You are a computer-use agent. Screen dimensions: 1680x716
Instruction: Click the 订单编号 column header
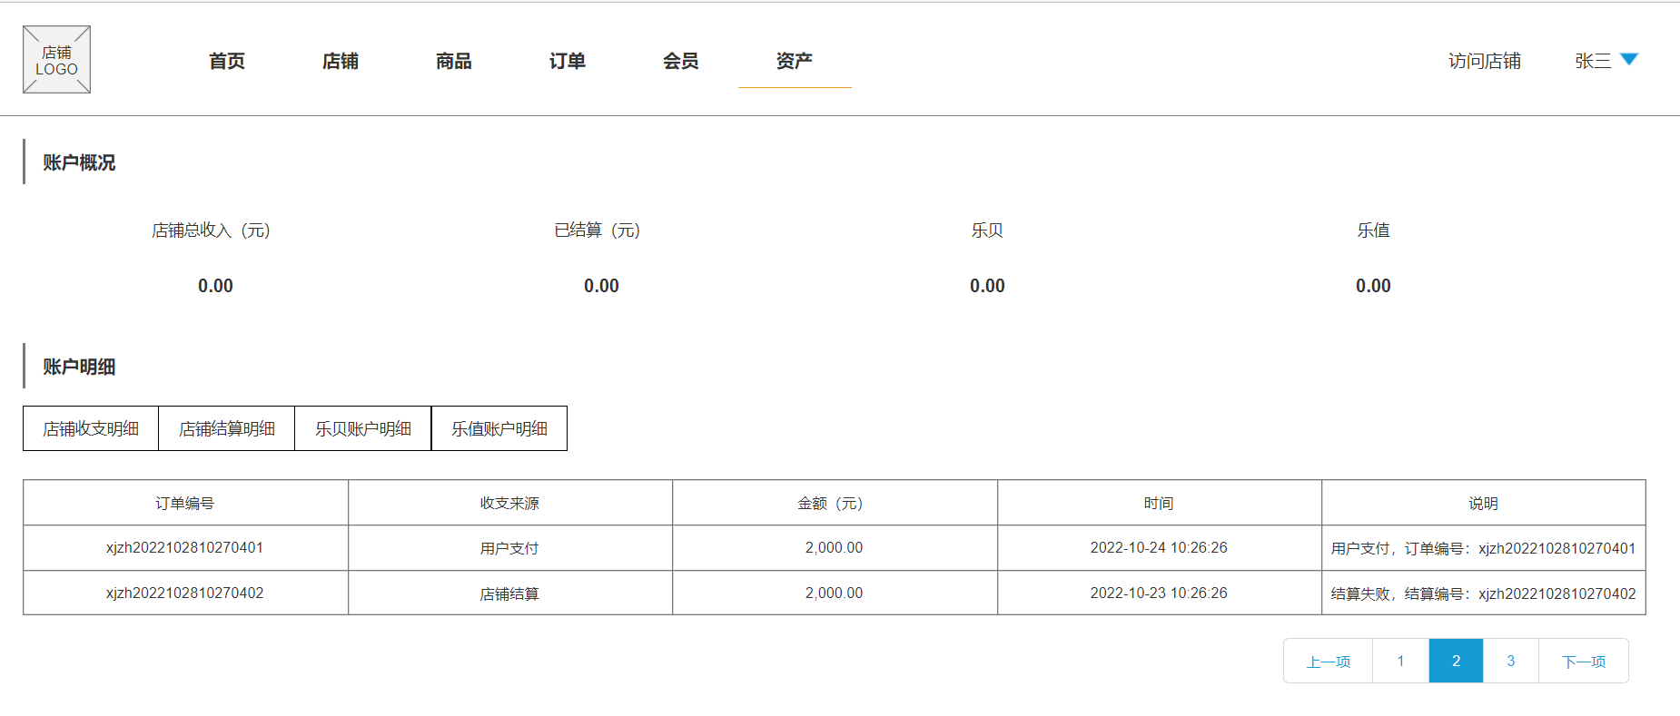(x=185, y=503)
